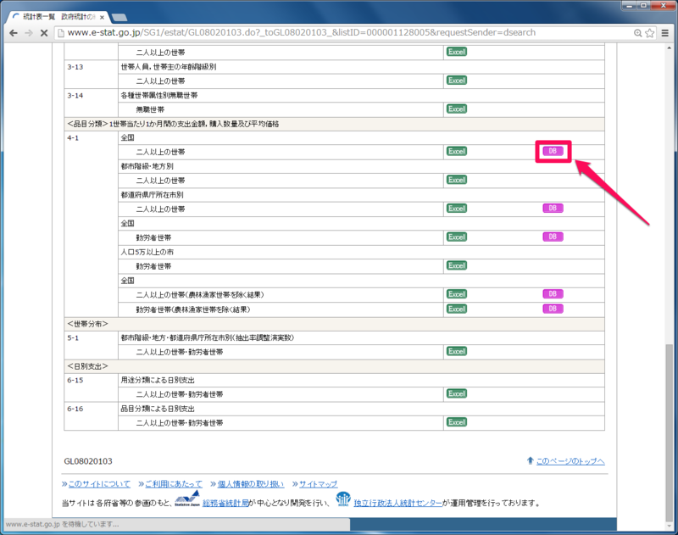This screenshot has height=535, width=678.
Task: Open the Chrome menu hamburger icon
Action: [665, 33]
